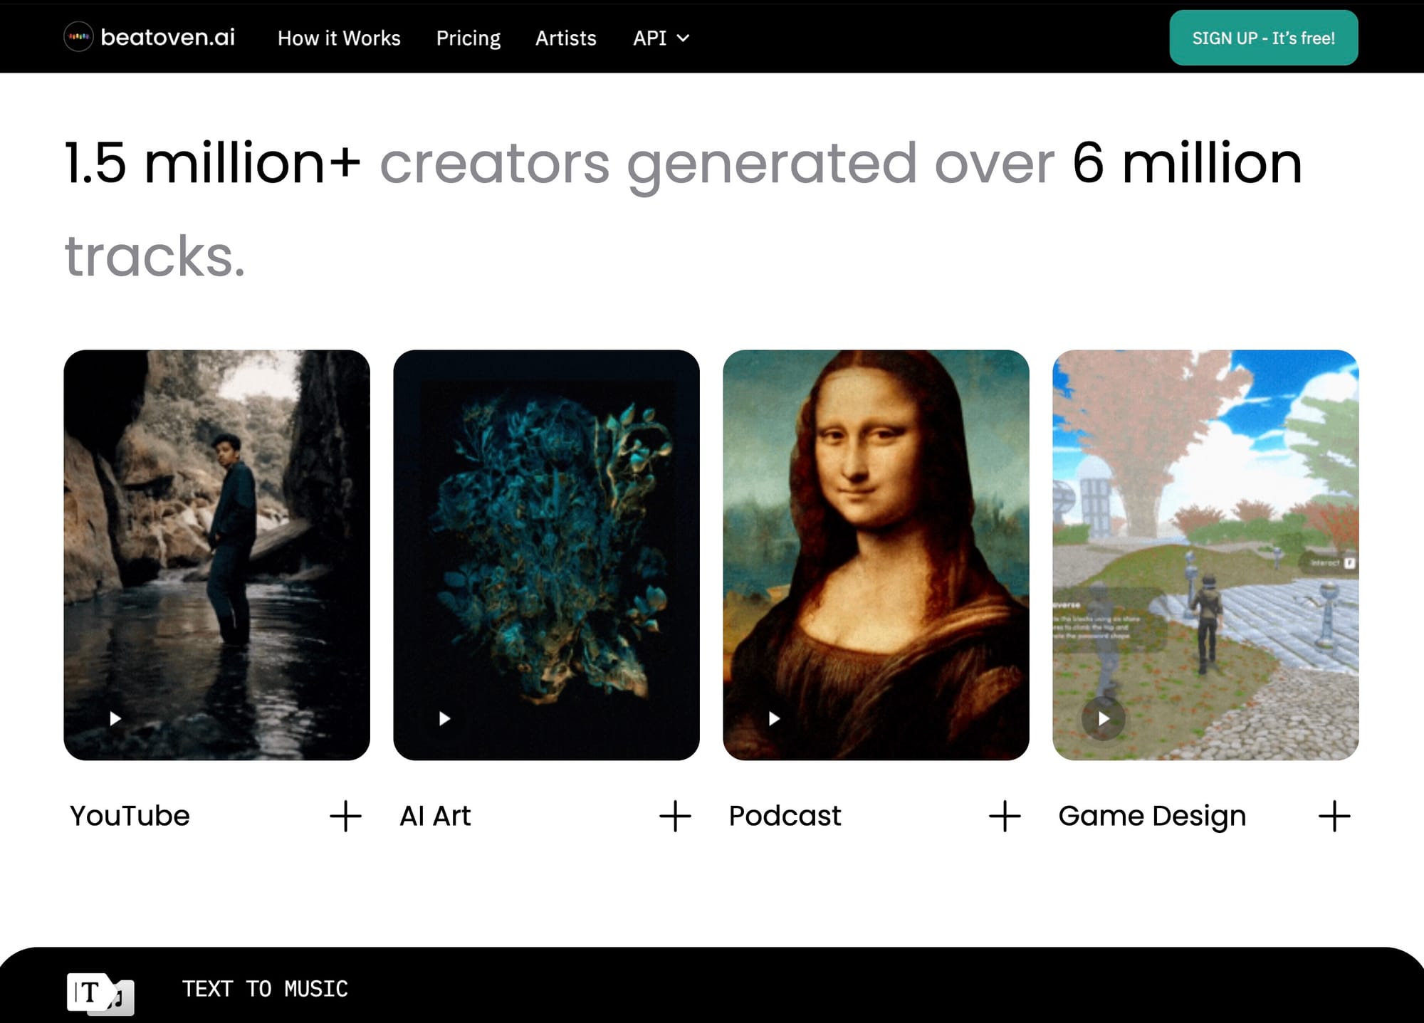Expand the Game Design plus icon
The image size is (1424, 1023).
[x=1334, y=816]
